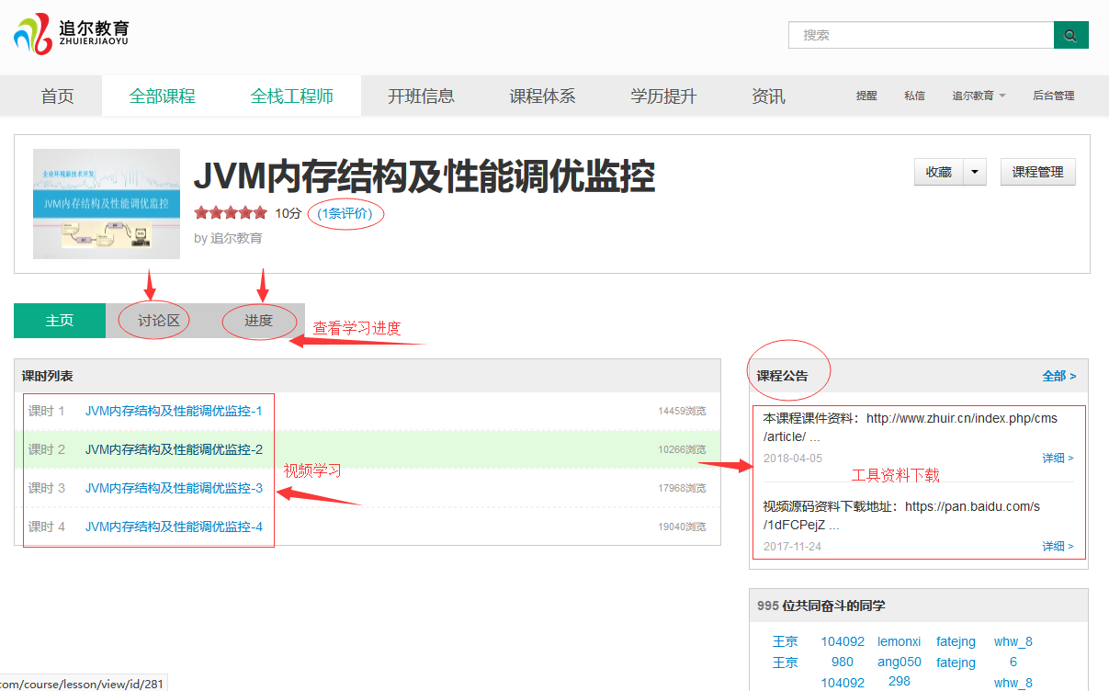Click the 收藏 button
Screen dimensions: 1109x691
(938, 172)
